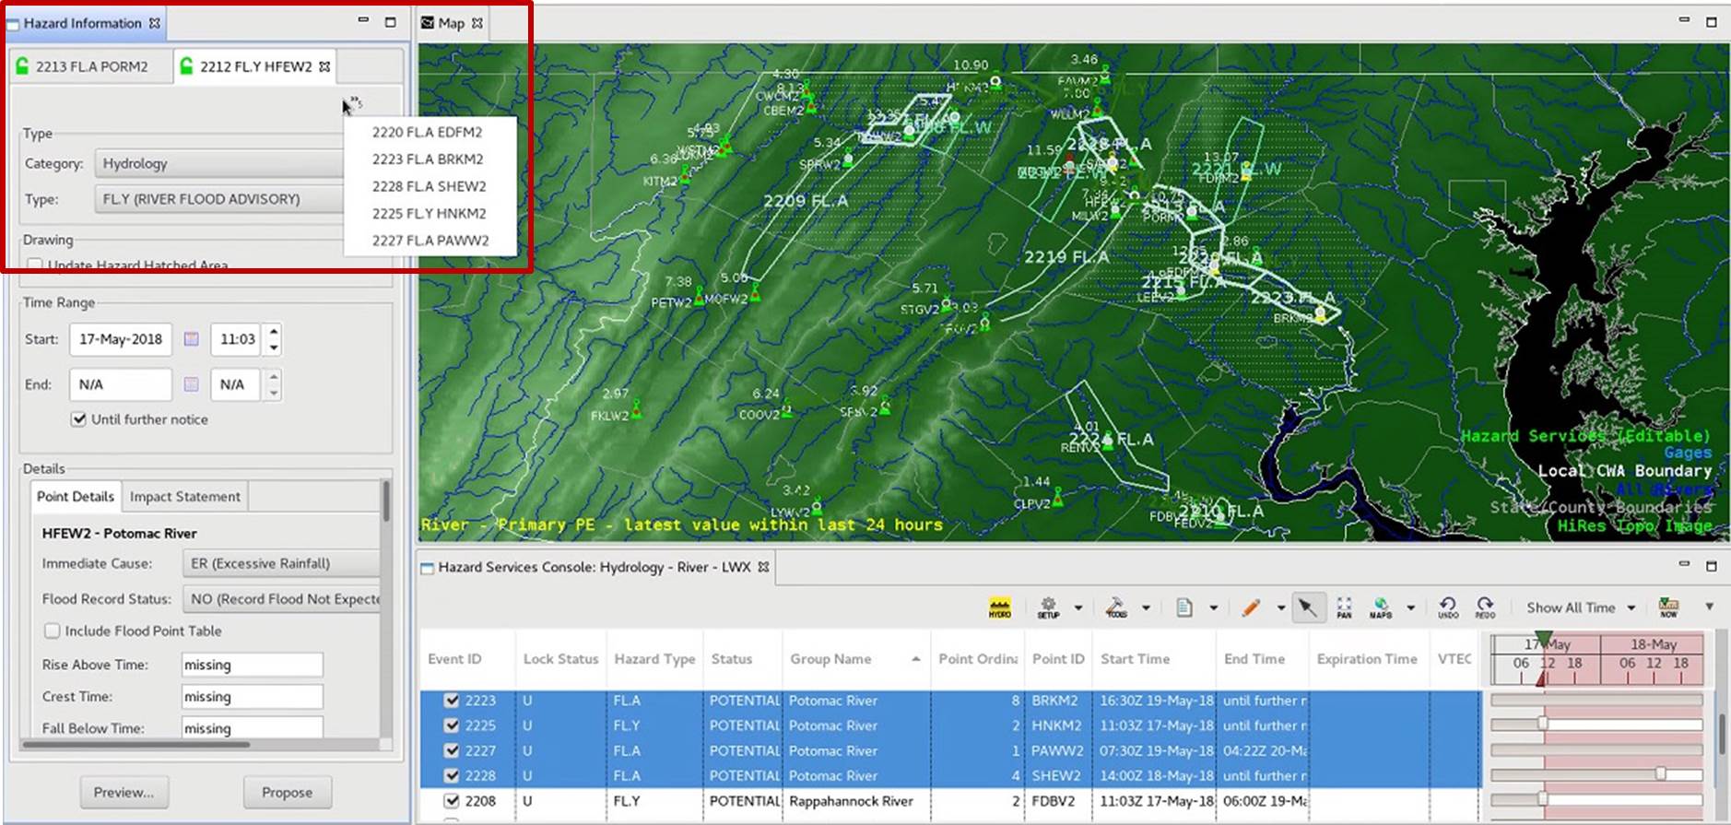Click the CLPV2 gage marker on map
Image resolution: width=1731 pixels, height=825 pixels.
[x=1057, y=498]
